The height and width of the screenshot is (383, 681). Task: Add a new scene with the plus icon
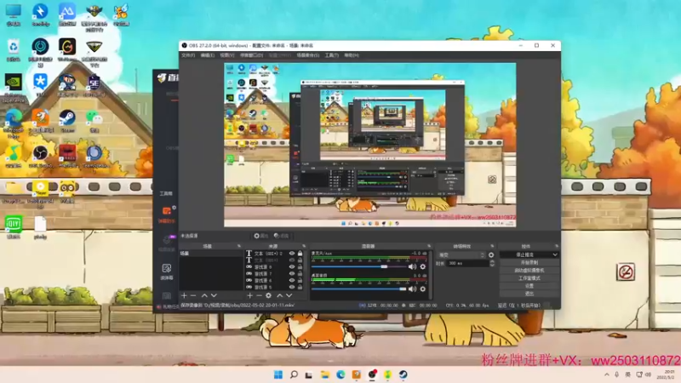(184, 295)
